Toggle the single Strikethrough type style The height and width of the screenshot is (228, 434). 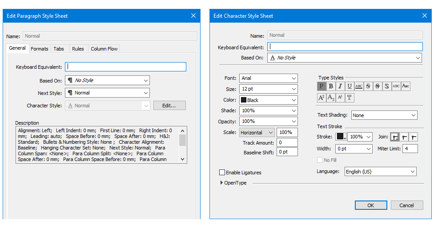tap(368, 86)
